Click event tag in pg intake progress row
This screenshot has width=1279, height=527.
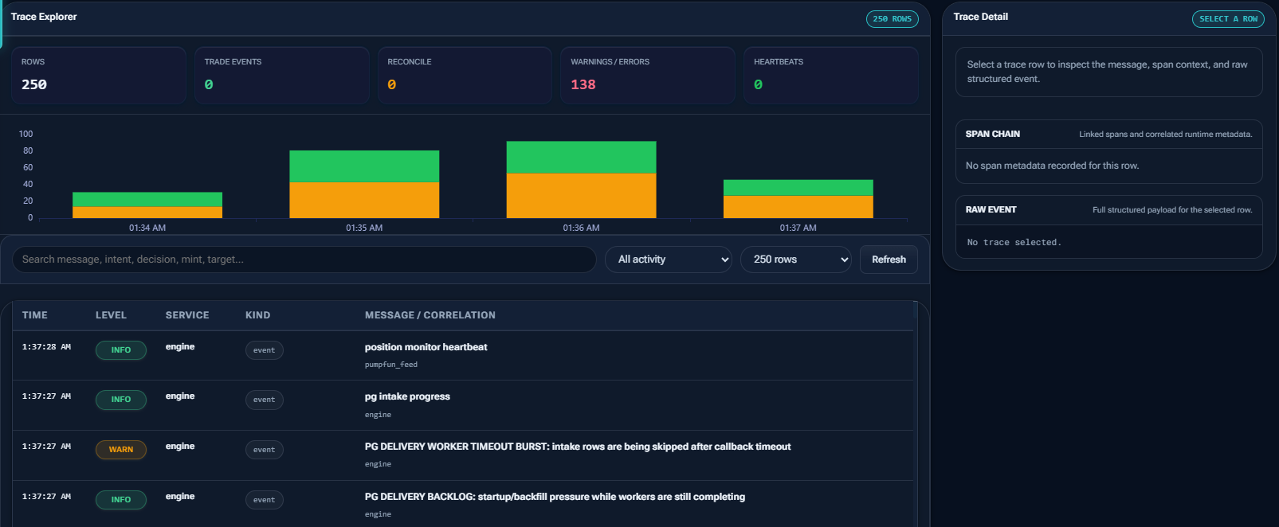[x=264, y=400]
